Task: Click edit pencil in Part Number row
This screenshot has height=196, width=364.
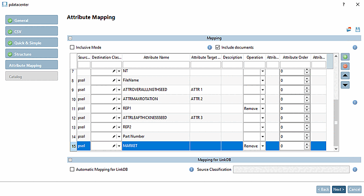Action: click(114, 136)
